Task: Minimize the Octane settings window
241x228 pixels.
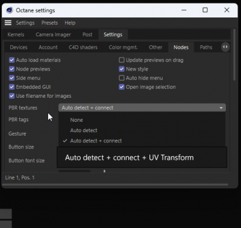Action: coord(184,10)
